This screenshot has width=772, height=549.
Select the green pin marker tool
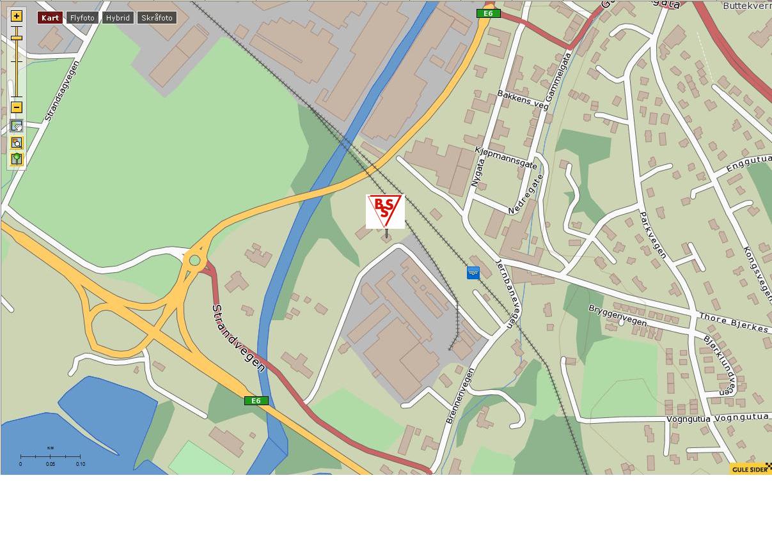coord(17,159)
